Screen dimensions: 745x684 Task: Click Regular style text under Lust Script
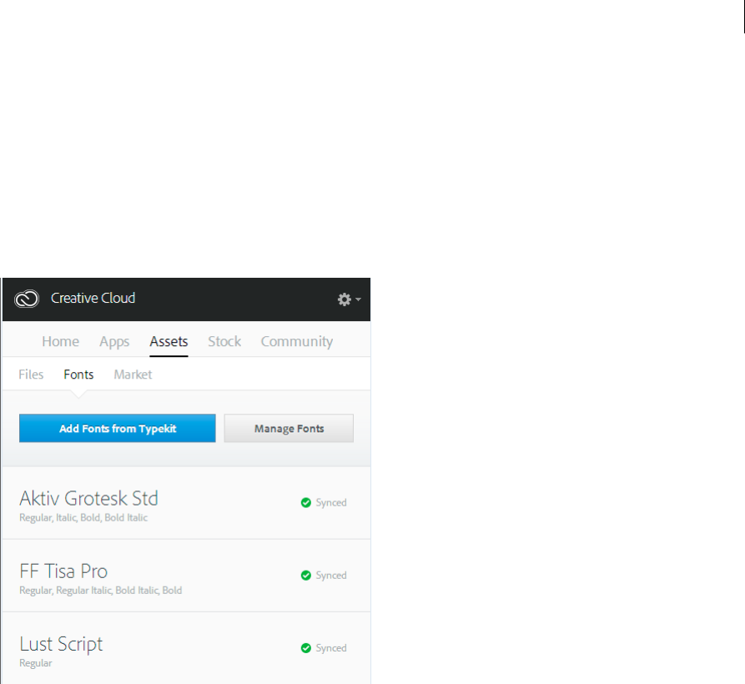tap(36, 663)
